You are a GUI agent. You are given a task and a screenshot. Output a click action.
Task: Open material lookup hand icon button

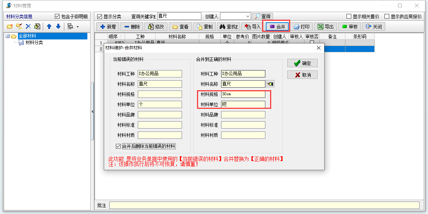coord(270,84)
